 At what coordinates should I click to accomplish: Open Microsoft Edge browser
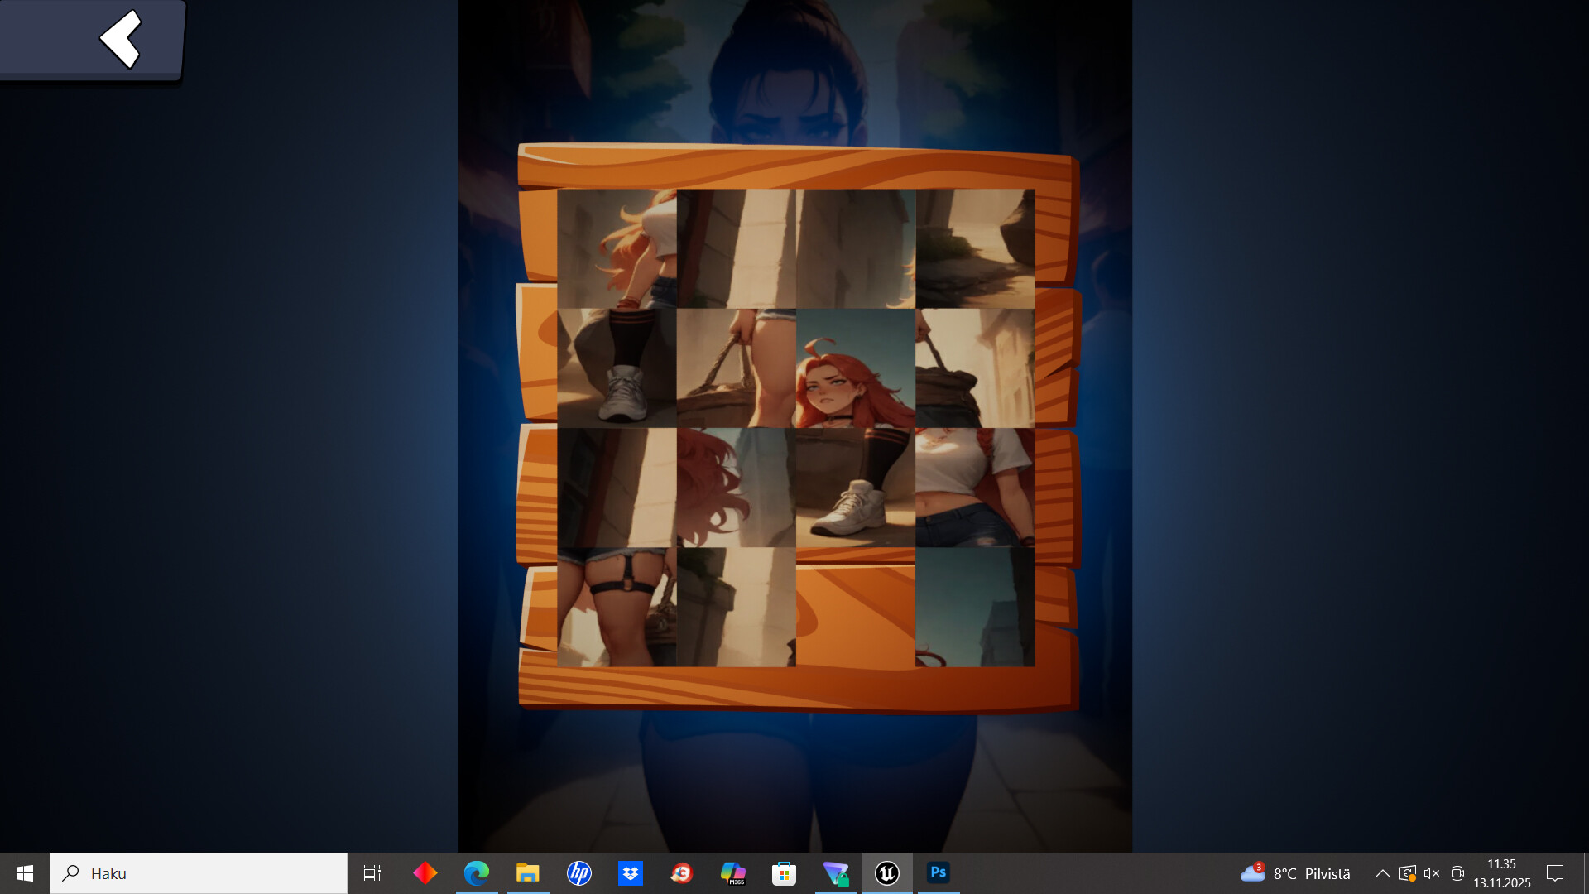point(477,872)
